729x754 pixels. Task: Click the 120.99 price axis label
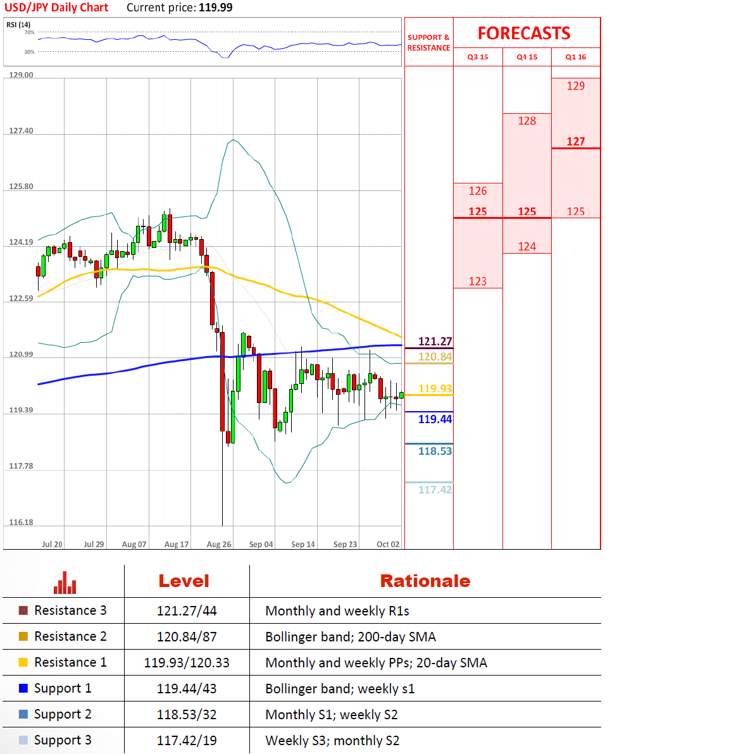(21, 354)
